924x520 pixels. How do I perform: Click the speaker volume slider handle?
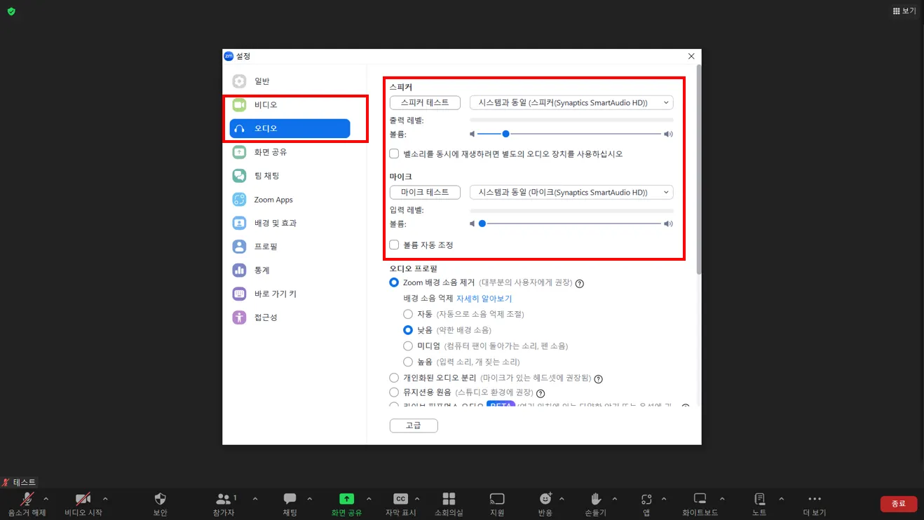(x=505, y=134)
